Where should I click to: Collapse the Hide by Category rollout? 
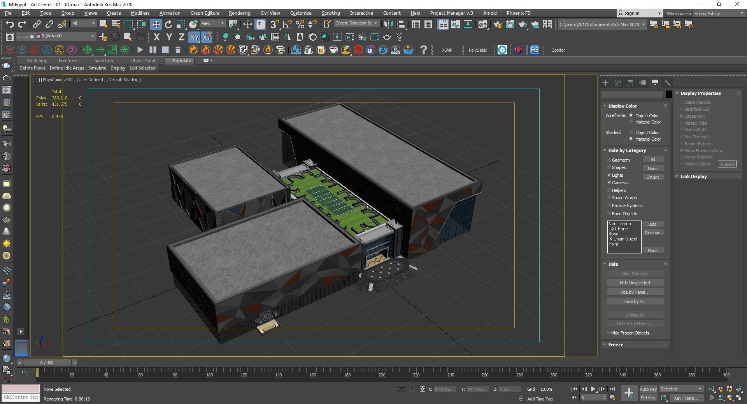point(627,150)
